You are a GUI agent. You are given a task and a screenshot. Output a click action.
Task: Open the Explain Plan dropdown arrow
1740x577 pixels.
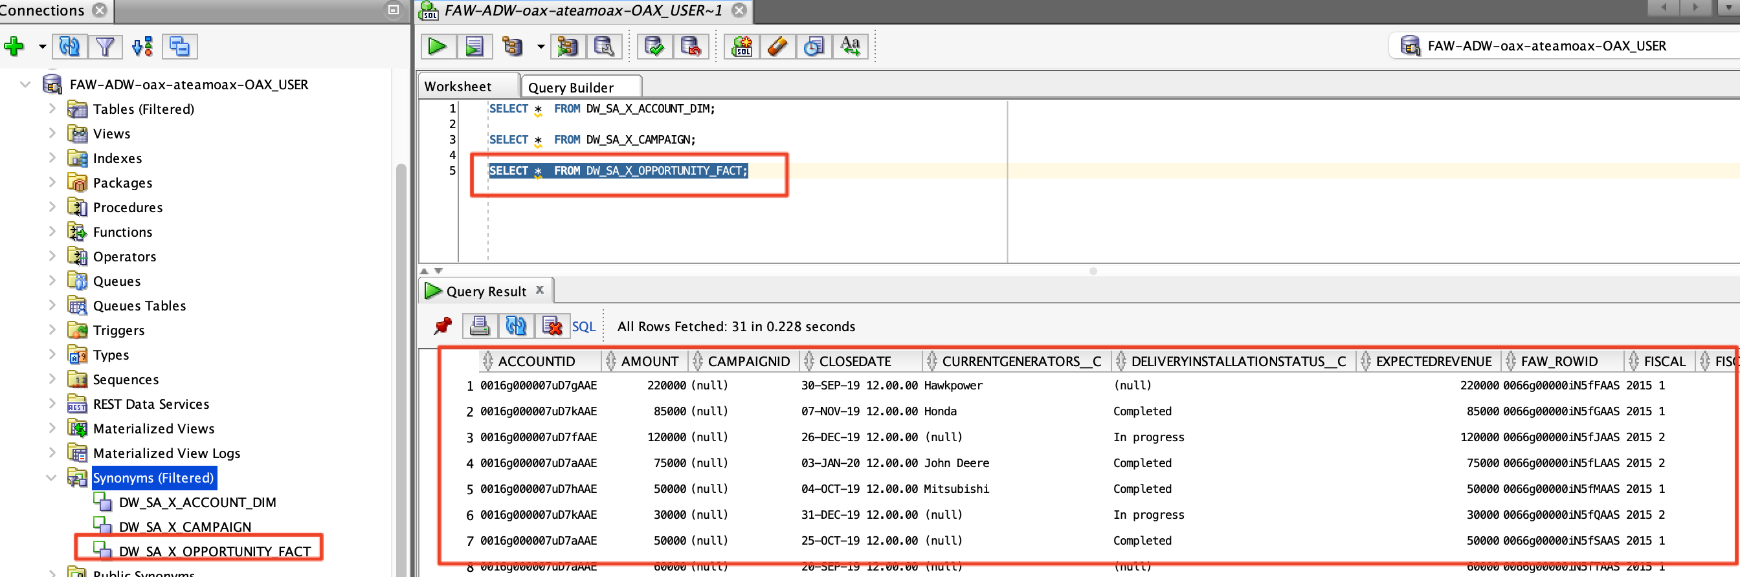point(541,47)
